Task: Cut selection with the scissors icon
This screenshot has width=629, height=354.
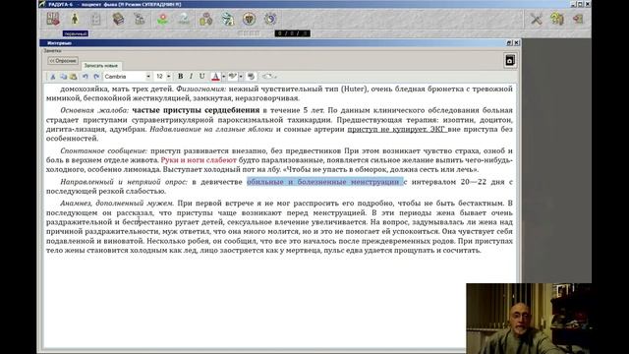Action: 52,77
